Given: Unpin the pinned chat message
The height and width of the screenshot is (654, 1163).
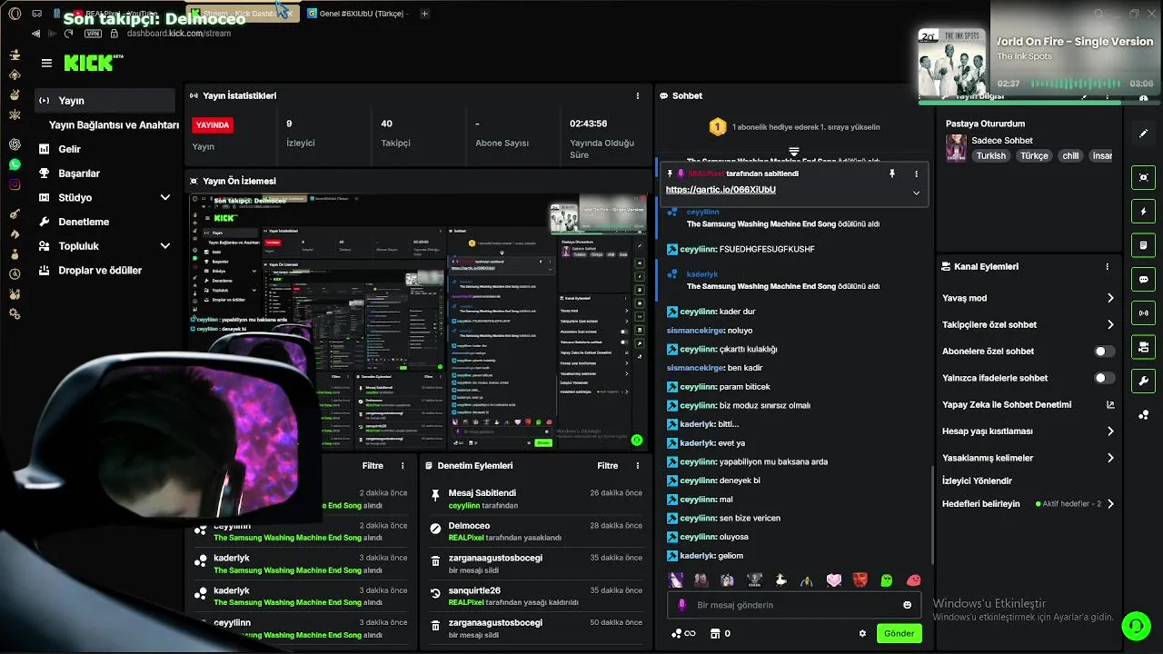Looking at the screenshot, I should (891, 173).
